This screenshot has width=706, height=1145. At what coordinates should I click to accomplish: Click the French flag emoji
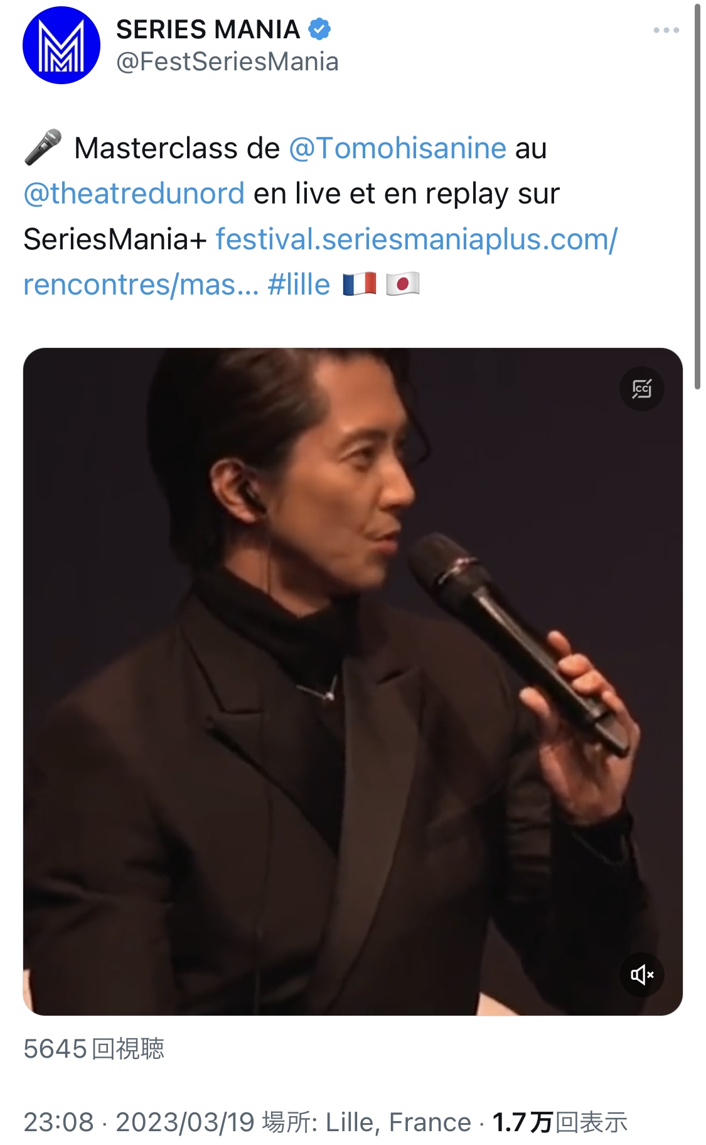coord(360,284)
